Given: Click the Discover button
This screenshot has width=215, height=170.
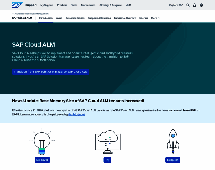Looking at the screenshot, I should 42,160.
